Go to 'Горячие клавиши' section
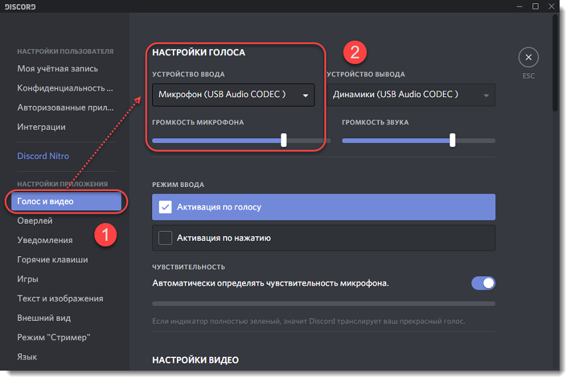The width and height of the screenshot is (571, 382). coord(53,260)
